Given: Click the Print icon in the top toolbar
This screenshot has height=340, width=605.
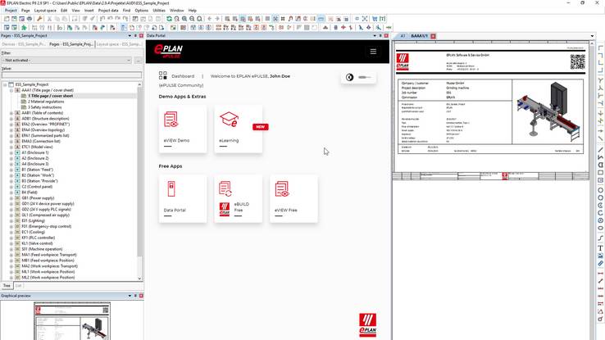Looking at the screenshot, I should (x=30, y=19).
